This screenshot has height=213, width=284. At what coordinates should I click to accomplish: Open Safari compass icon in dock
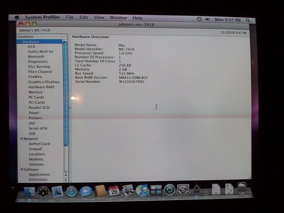click(x=72, y=191)
